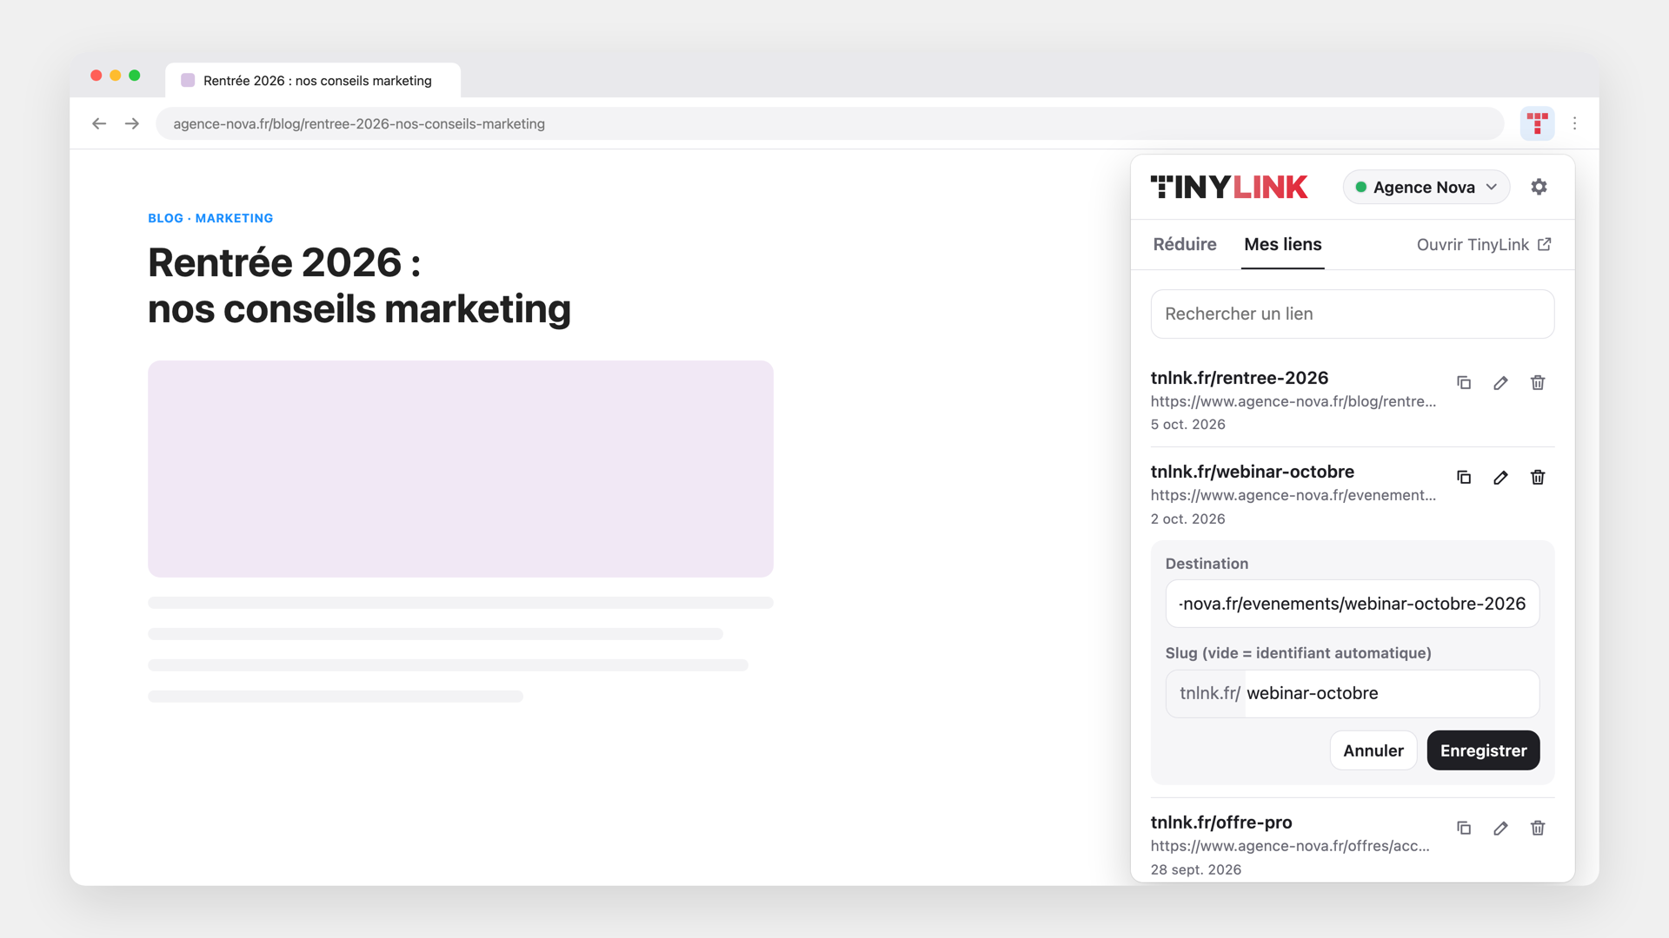Copy the tnlnk.fr/offre-pro link
1669x938 pixels.
(x=1464, y=829)
